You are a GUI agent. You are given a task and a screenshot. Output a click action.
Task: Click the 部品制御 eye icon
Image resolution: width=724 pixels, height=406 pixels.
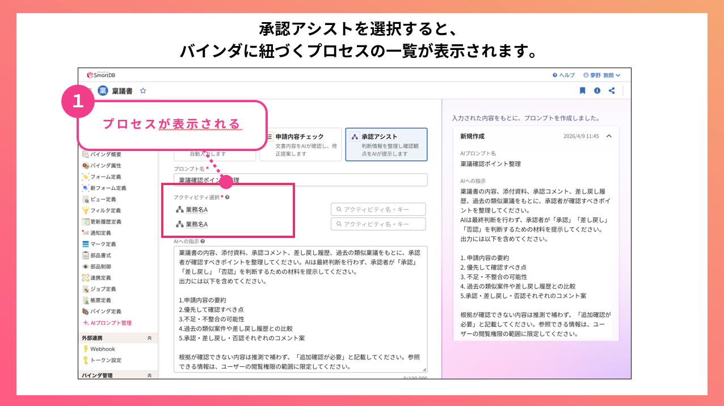coord(86,267)
